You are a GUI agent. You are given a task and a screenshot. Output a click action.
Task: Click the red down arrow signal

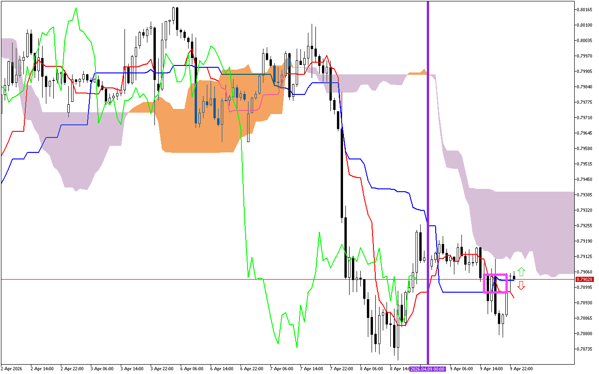click(x=521, y=285)
